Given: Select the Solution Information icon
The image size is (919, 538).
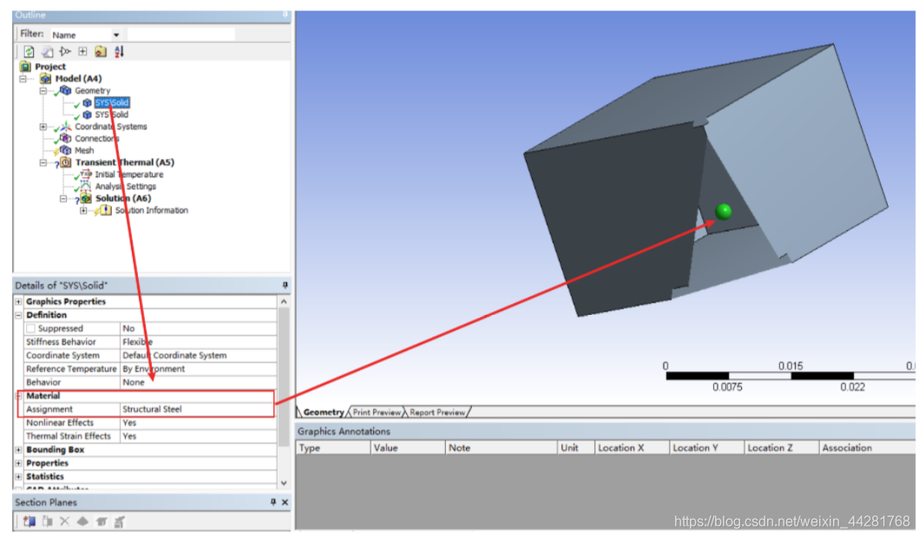Looking at the screenshot, I should pos(106,210).
